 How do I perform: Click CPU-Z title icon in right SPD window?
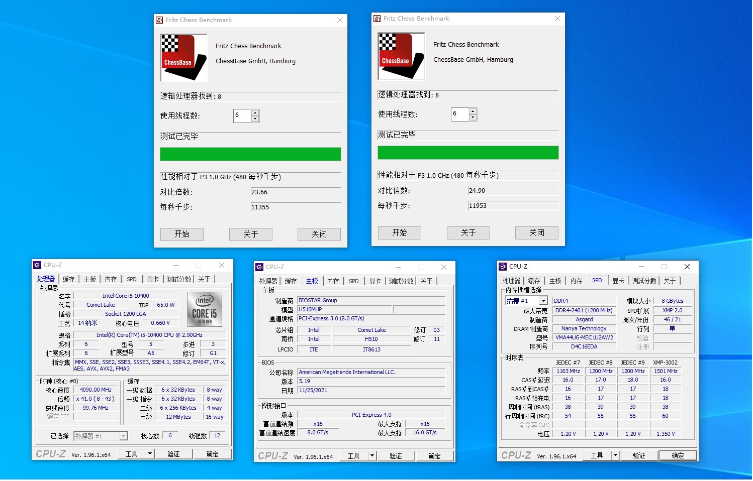[x=503, y=267]
